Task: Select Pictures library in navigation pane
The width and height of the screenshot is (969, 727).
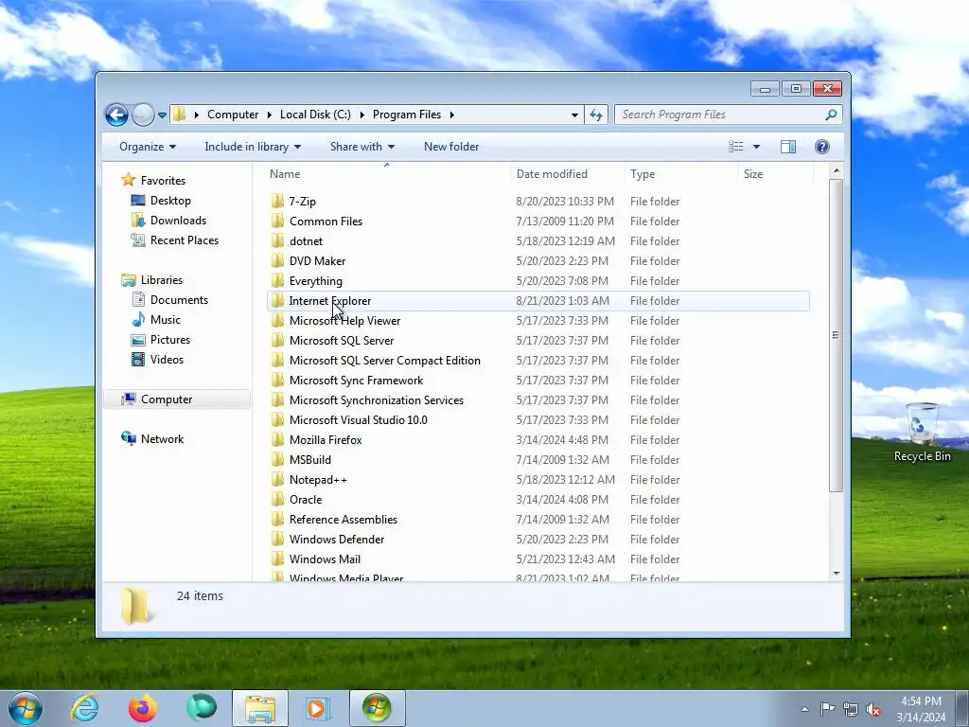Action: coord(170,340)
